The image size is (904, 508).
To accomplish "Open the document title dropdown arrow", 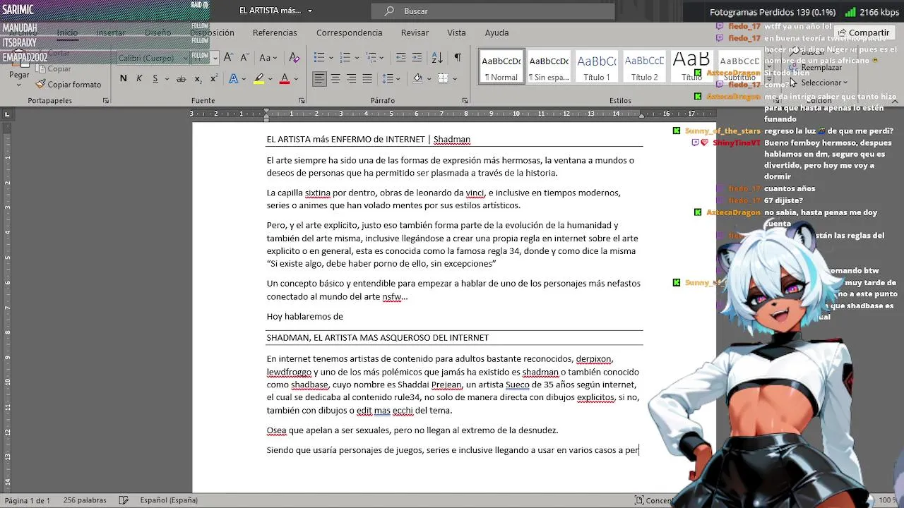I will tap(309, 11).
